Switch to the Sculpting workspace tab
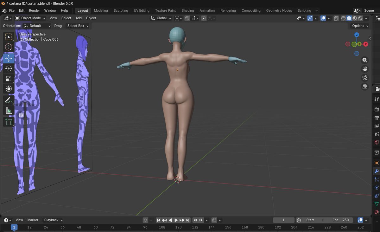The width and height of the screenshot is (380, 232). point(121,10)
